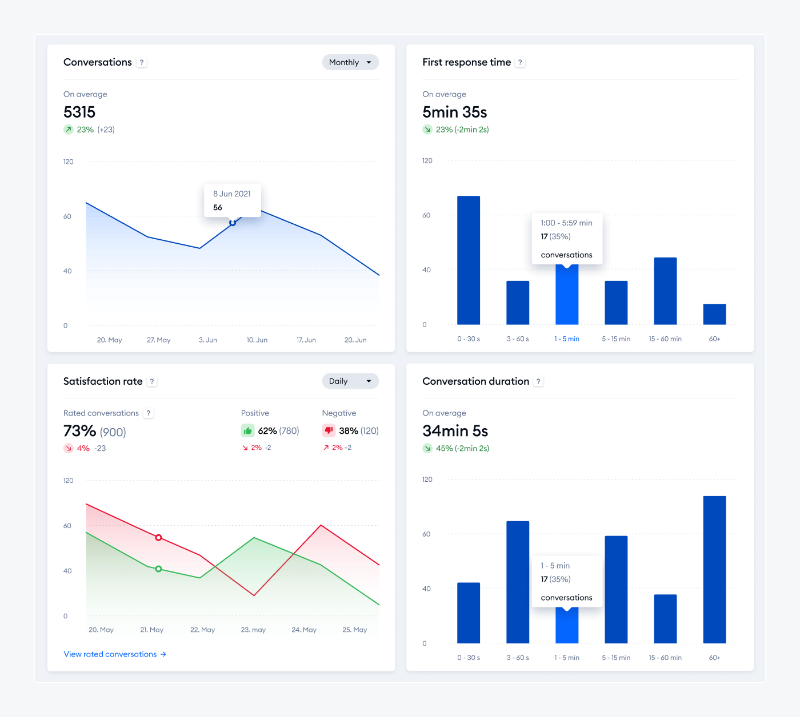Image resolution: width=800 pixels, height=717 pixels.
Task: Open the Conversation duration help tooltip
Action: pos(538,381)
